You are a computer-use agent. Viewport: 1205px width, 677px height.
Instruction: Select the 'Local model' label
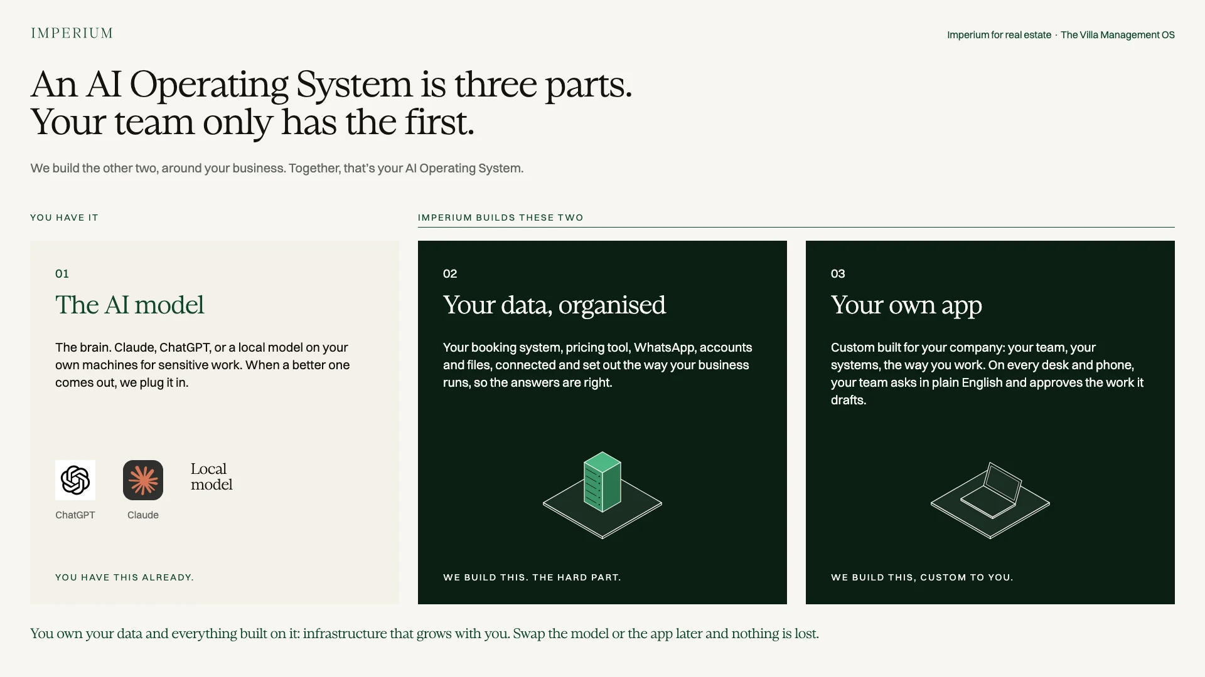point(212,477)
